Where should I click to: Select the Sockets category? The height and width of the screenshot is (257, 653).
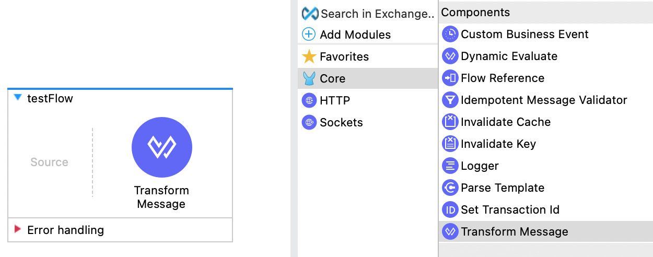(x=368, y=122)
